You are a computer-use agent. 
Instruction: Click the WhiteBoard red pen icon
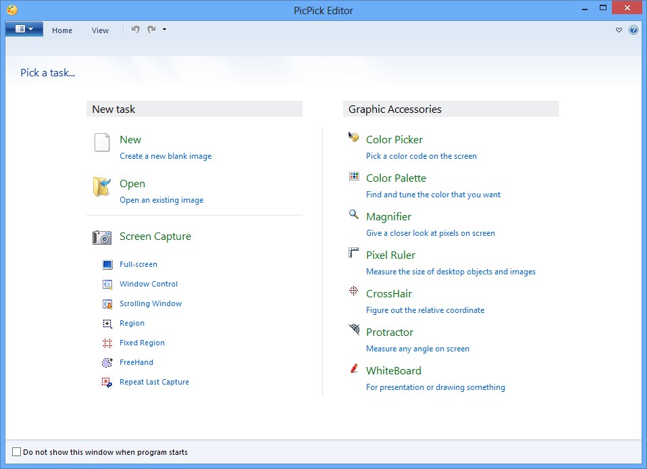pyautogui.click(x=354, y=368)
